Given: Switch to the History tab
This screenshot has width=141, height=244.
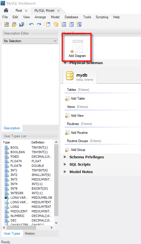Looking at the screenshot, I should tap(30, 233).
